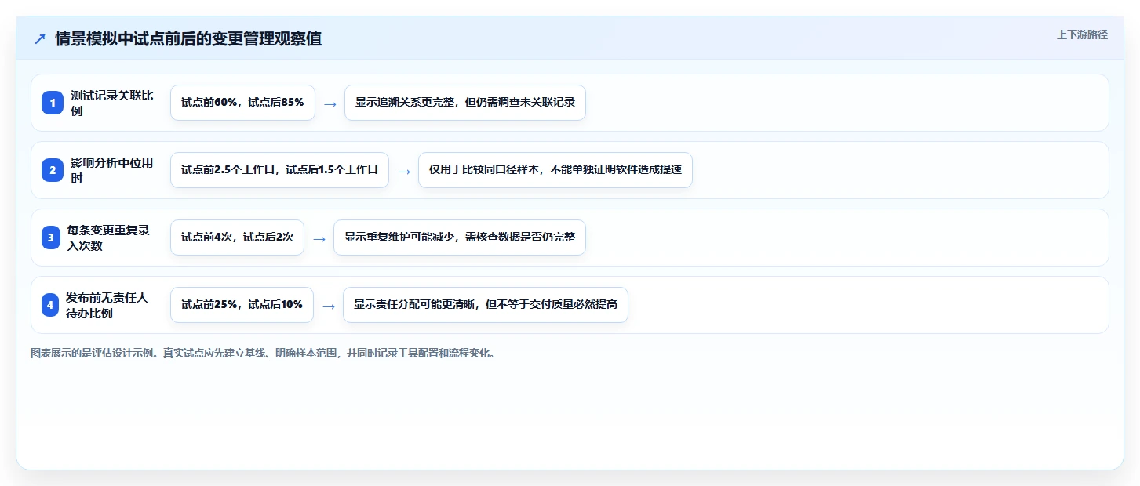Click the 上下游路径 label
Viewport: 1140px width, 486px height.
(1082, 34)
